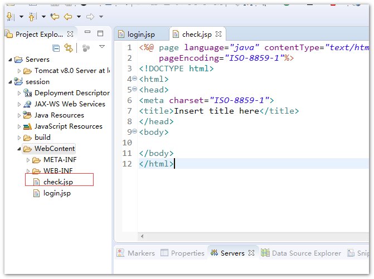Open the Markers tab in bottom panel

coord(135,253)
